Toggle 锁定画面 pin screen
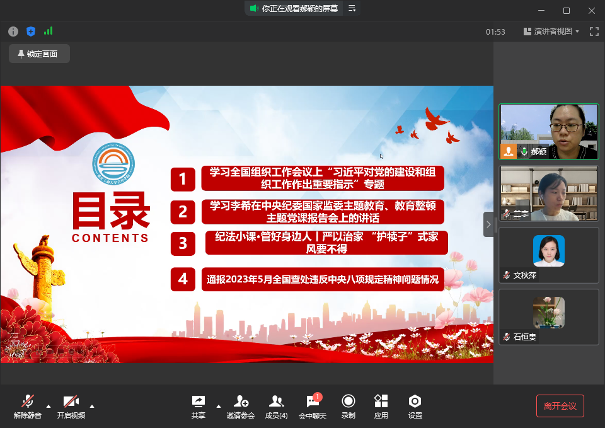Viewport: 605px width, 428px height. point(39,54)
